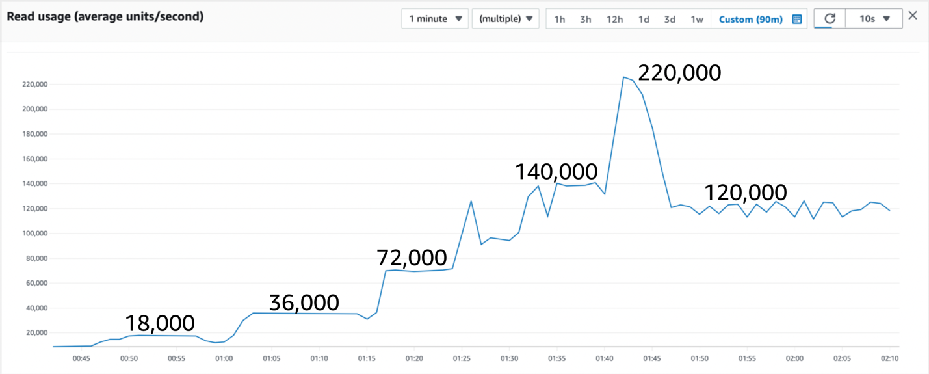Open the (multiple) statistic dropdown

506,19
